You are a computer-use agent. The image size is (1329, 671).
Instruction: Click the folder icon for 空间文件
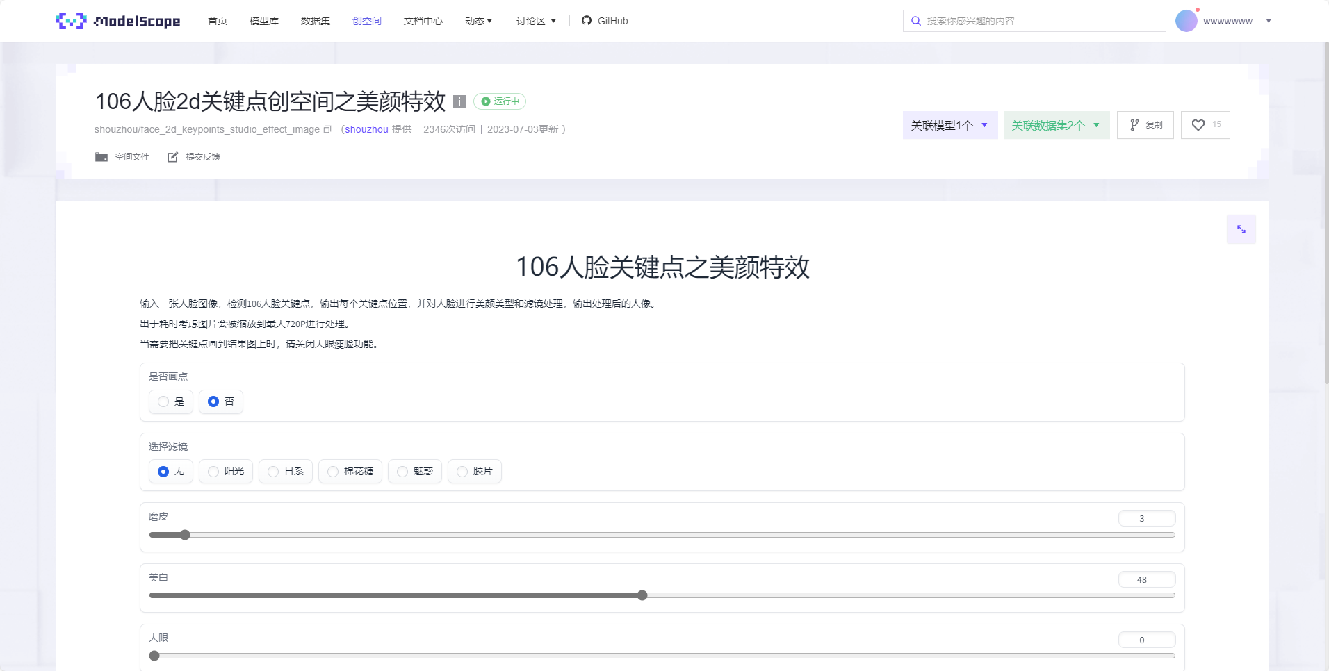click(x=101, y=157)
